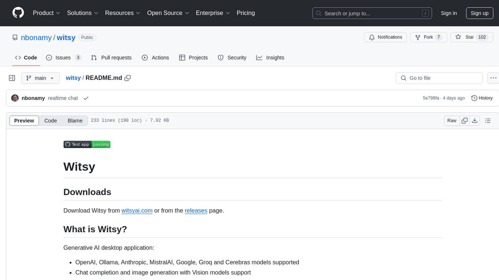
Task: Click the Sign up button
Action: tap(480, 13)
